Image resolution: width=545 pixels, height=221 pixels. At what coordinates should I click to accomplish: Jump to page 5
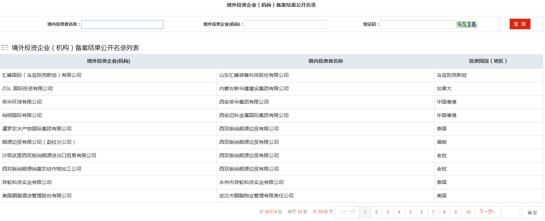[410, 212]
